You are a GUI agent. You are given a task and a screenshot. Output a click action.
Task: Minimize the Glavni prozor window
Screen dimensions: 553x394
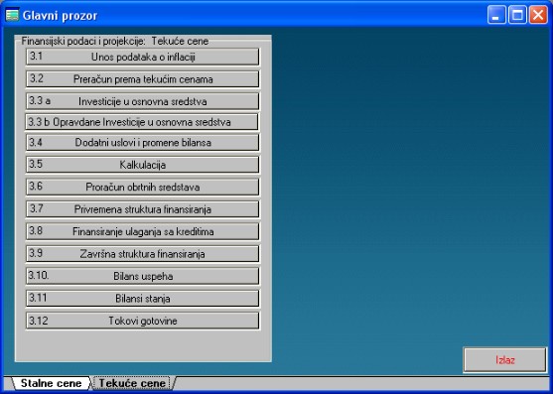[496, 15]
